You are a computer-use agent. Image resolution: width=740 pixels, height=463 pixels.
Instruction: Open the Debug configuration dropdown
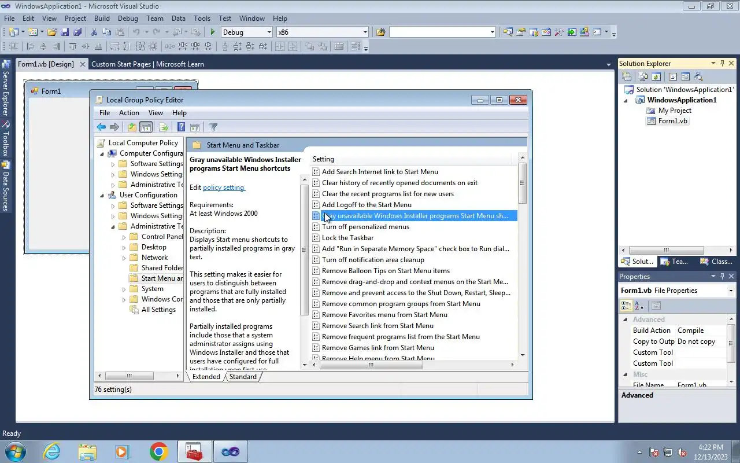pos(269,32)
